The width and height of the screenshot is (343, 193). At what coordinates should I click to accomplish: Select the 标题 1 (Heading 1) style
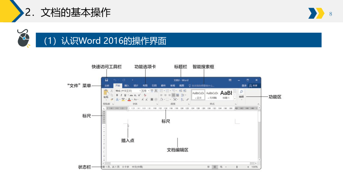click(x=226, y=95)
